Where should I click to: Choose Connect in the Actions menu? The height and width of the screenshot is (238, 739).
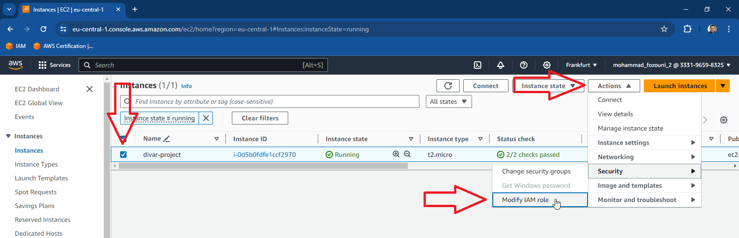click(645, 100)
